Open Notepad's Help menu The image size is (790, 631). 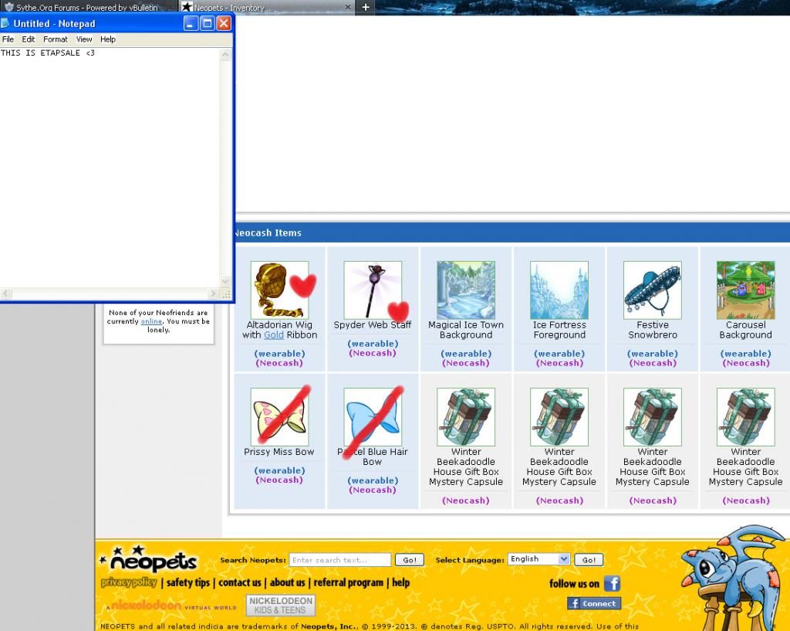click(108, 39)
